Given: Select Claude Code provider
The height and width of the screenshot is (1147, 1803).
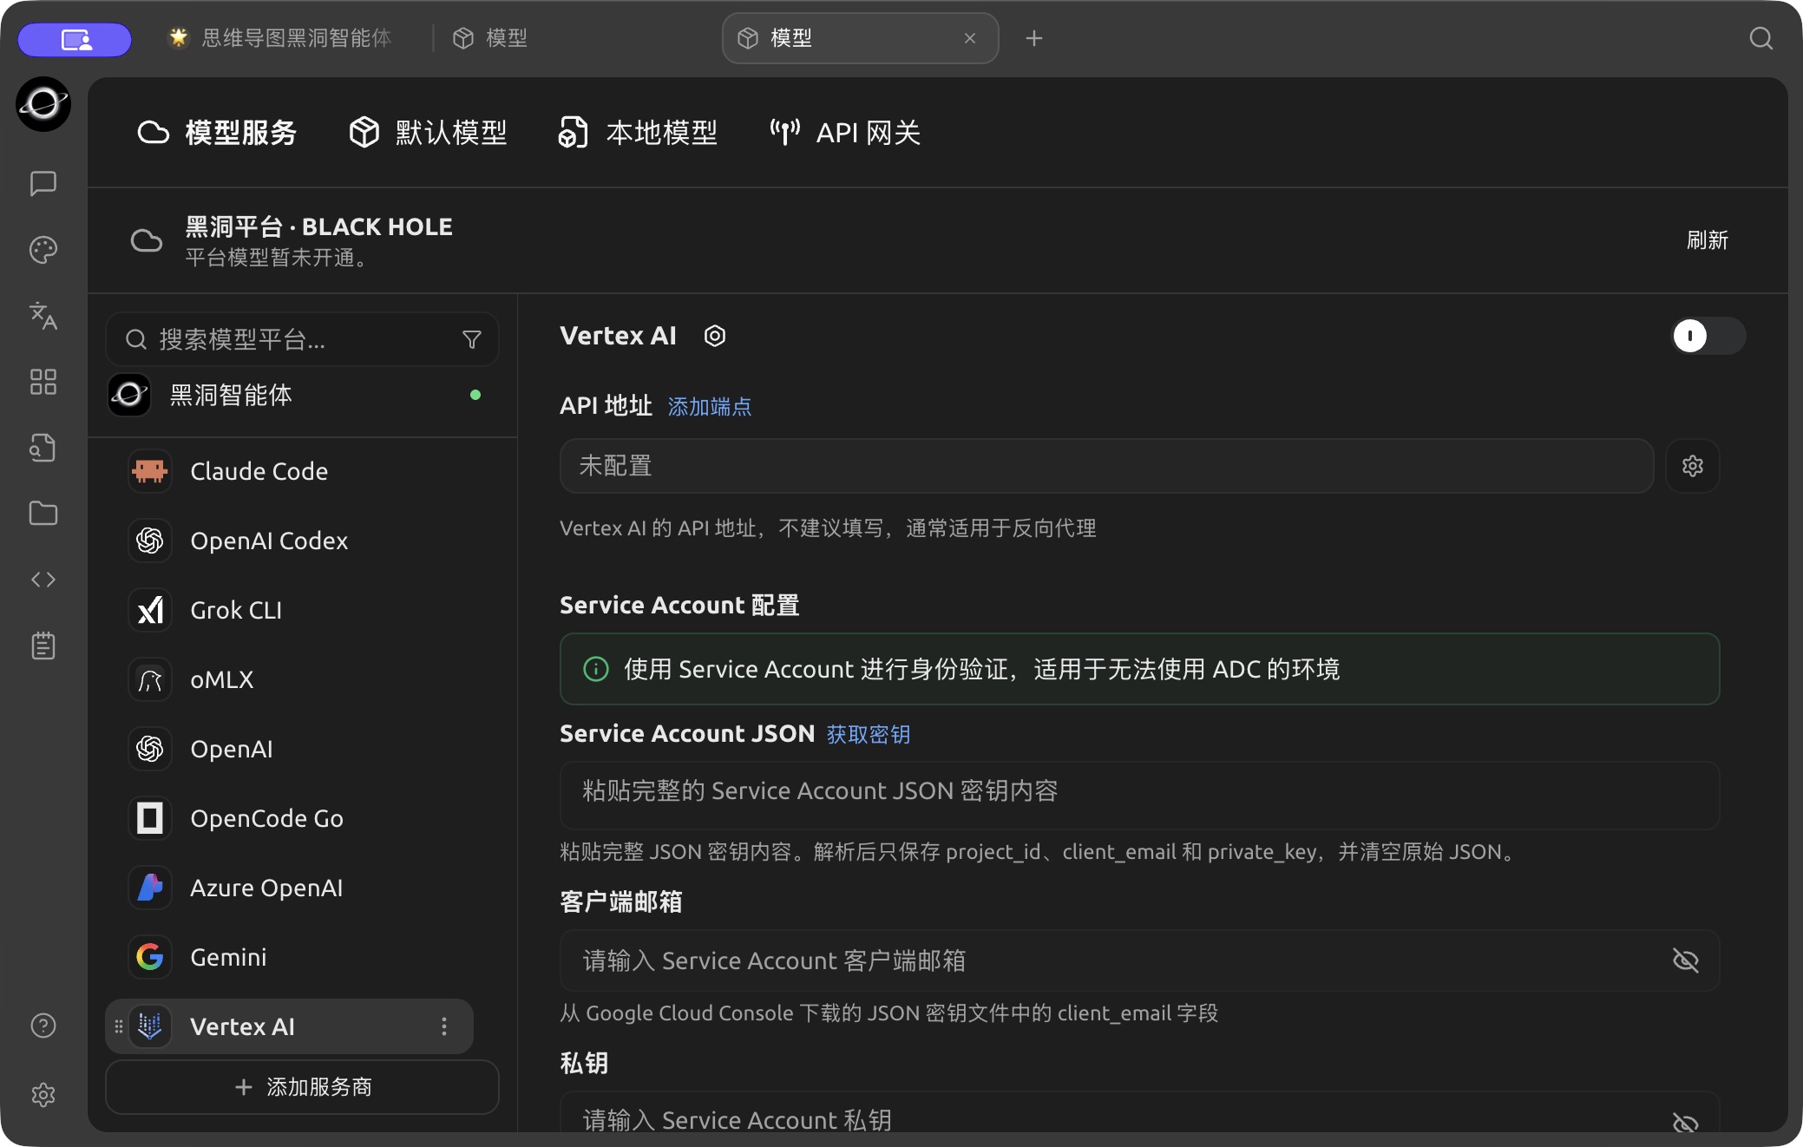Looking at the screenshot, I should tap(290, 471).
